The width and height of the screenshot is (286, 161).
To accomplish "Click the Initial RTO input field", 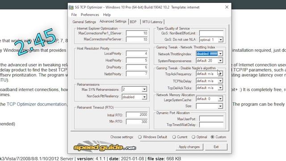I will (x=137, y=114).
